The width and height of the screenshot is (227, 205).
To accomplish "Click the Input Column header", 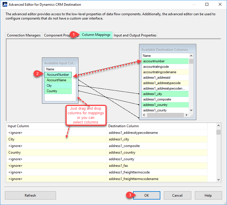I will tap(56, 126).
